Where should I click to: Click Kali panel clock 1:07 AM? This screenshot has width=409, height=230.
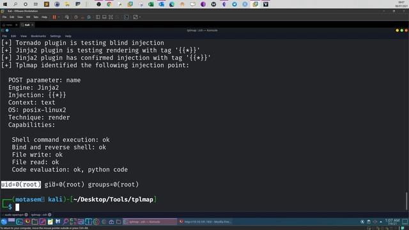[x=392, y=222]
